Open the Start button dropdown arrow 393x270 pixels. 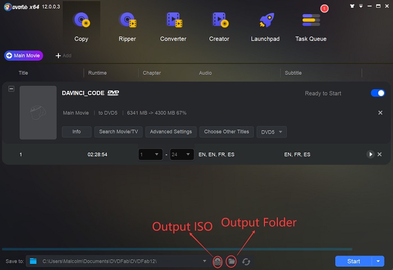pos(378,261)
